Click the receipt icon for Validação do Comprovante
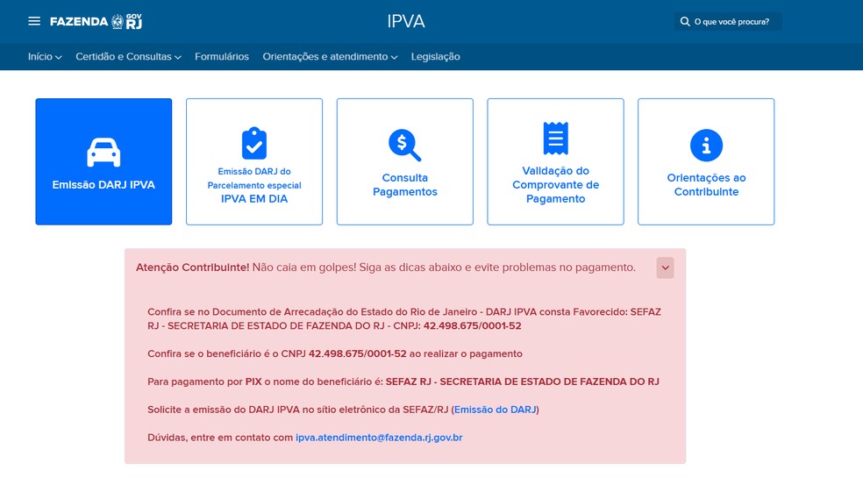 (x=555, y=139)
